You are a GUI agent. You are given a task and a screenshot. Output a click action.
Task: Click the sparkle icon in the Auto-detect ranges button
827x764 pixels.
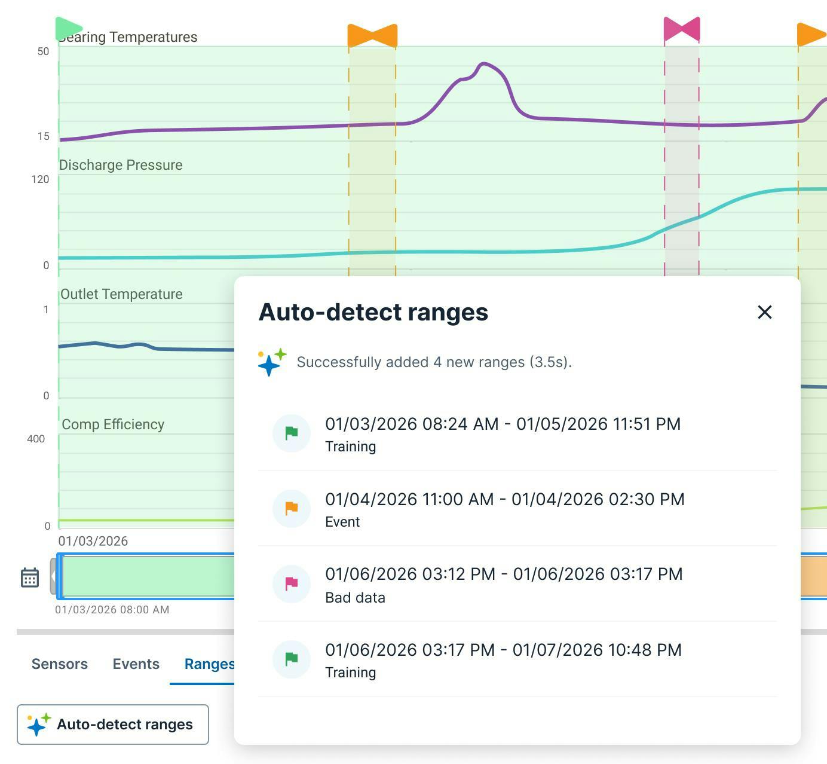tap(38, 725)
